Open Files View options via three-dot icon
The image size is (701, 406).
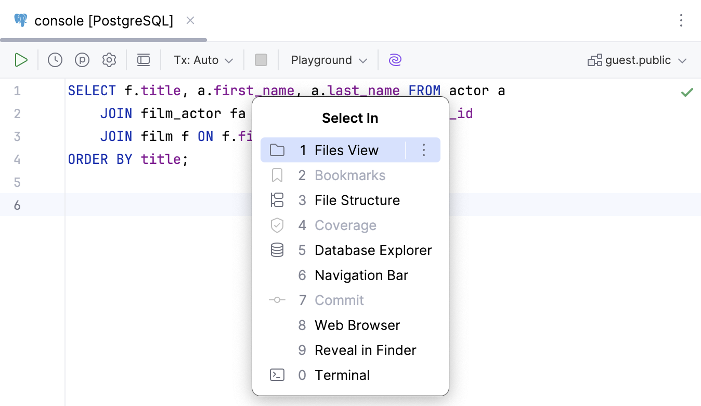[424, 150]
